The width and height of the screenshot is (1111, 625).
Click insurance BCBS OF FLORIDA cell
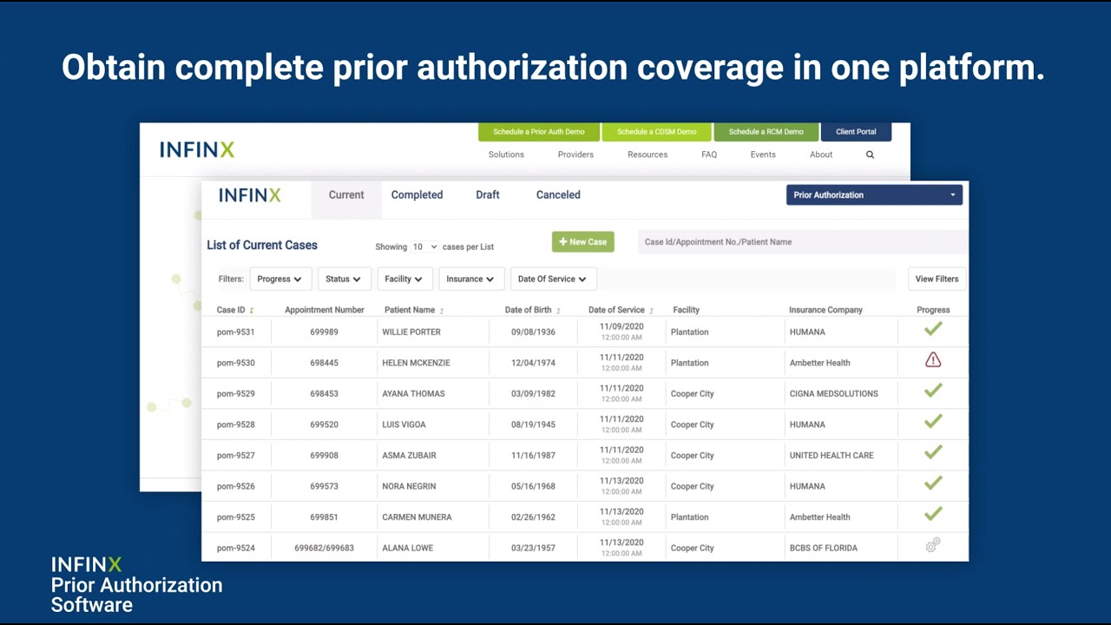823,548
